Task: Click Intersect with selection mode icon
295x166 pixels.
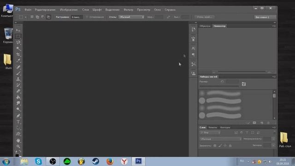Action: (x=48, y=17)
